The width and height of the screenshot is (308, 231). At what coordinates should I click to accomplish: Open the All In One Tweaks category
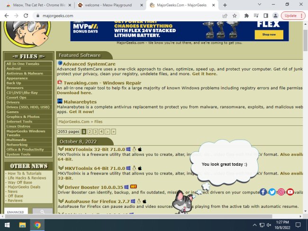tap(23, 64)
